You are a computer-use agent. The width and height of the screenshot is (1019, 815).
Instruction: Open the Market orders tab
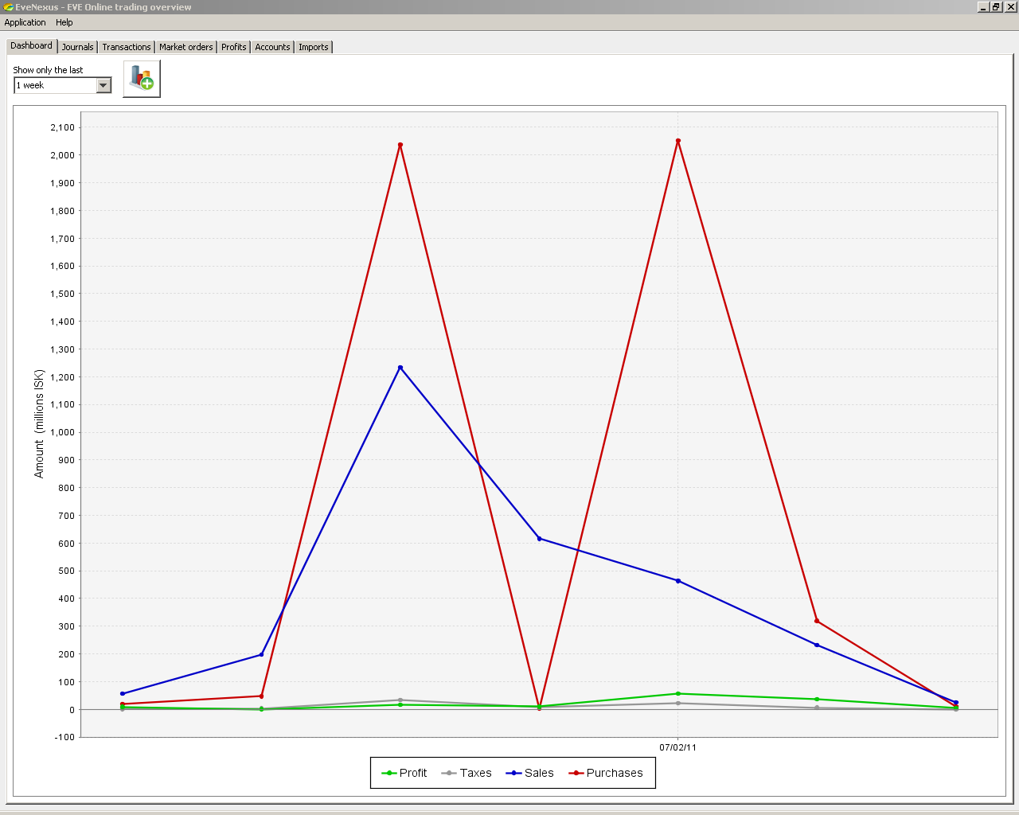[186, 47]
